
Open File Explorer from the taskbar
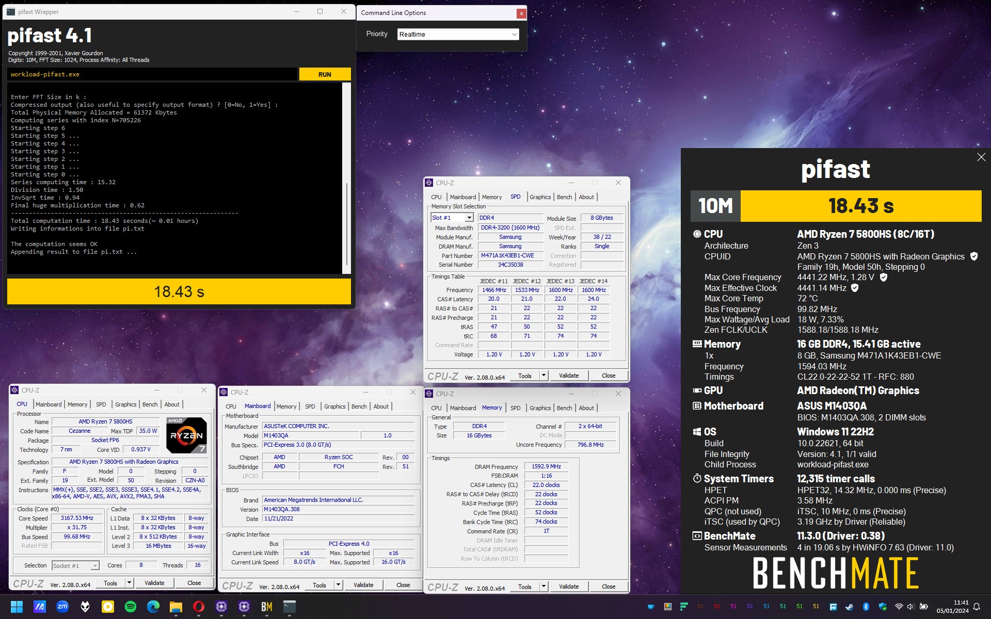176,607
